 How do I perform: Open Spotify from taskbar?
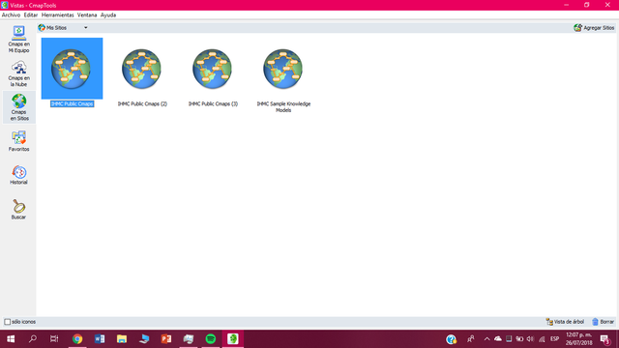coord(211,339)
